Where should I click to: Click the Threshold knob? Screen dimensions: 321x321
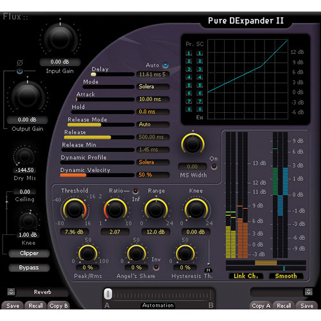coord(74,210)
